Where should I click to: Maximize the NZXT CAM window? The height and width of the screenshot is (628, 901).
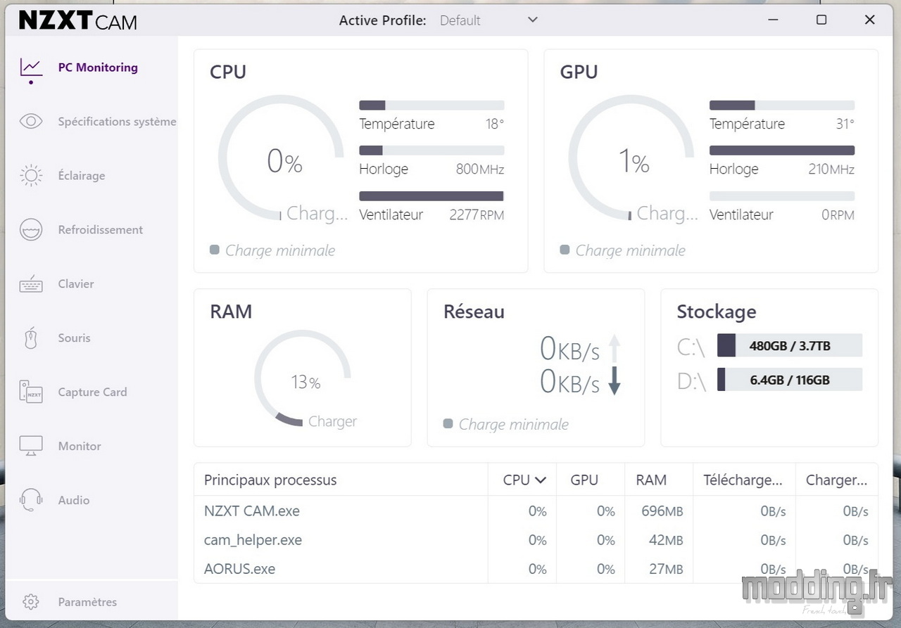pyautogui.click(x=821, y=20)
